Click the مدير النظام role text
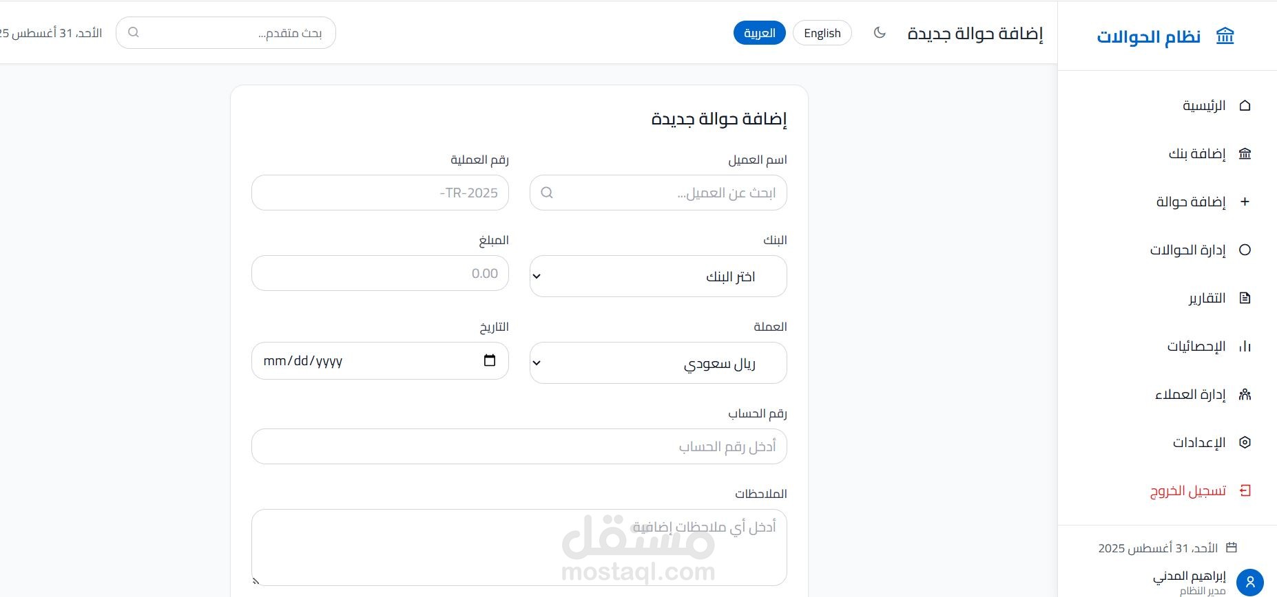Image resolution: width=1277 pixels, height=597 pixels. coord(1203,591)
